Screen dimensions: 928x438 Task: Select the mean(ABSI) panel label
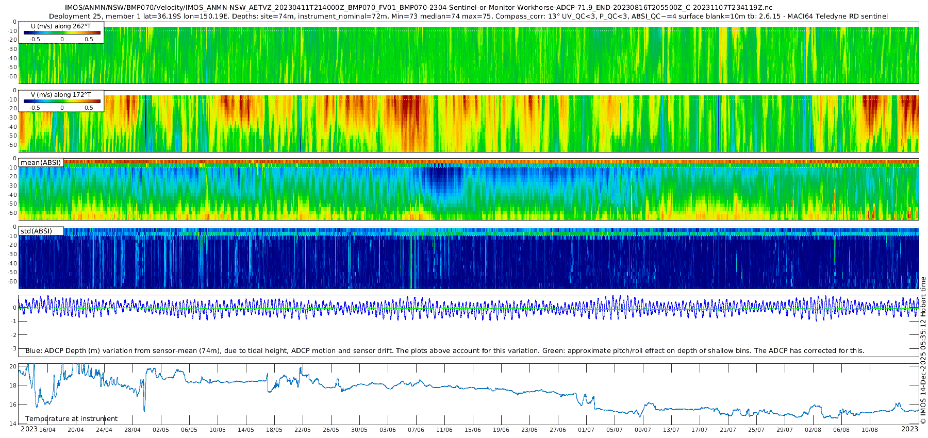point(41,163)
